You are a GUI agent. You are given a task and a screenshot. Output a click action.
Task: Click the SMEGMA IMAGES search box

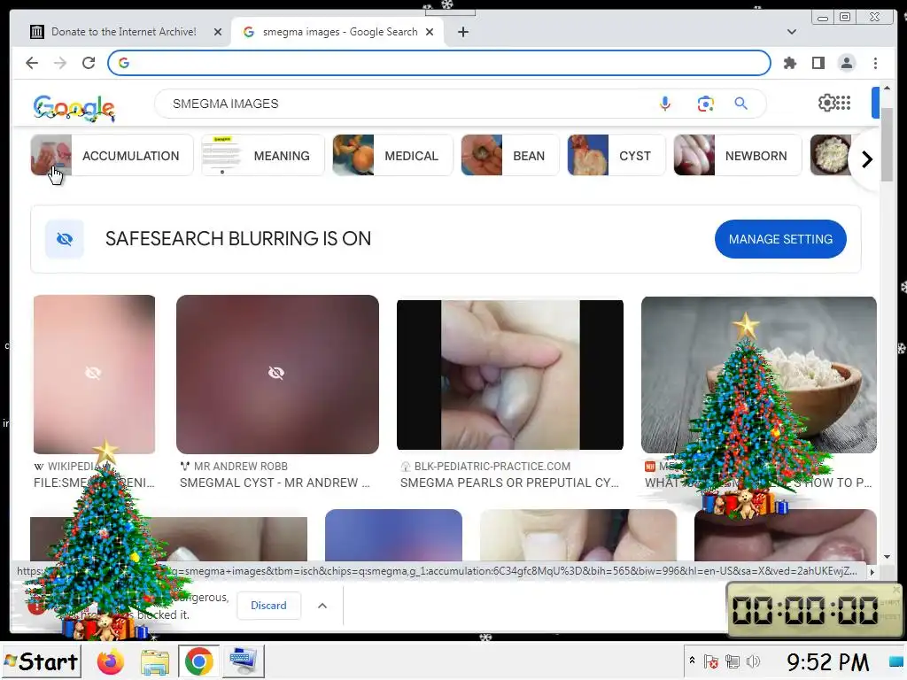click(405, 104)
